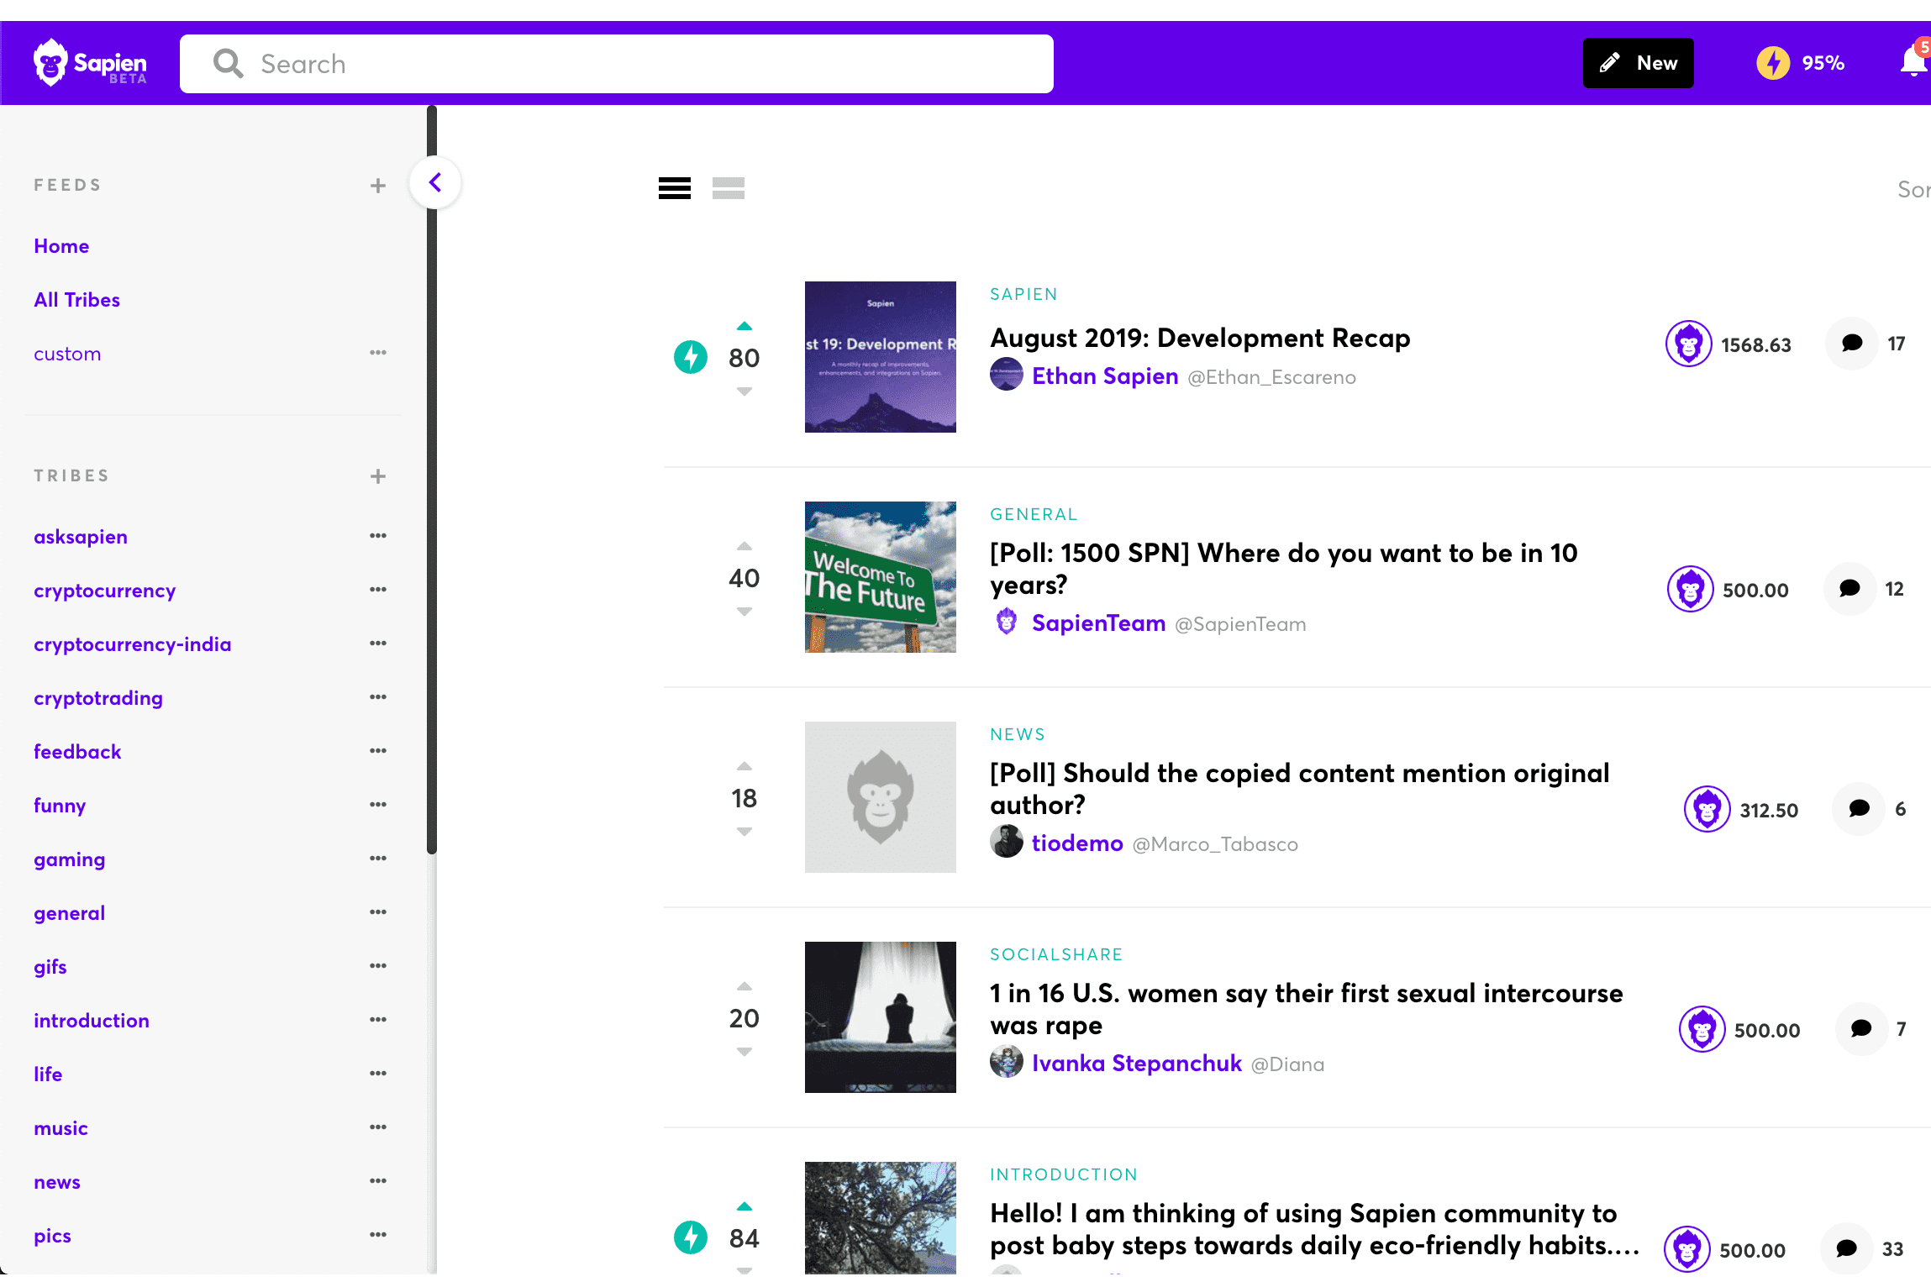Click the green lightning icon beside the 80-vote post
Viewport: 1931px width, 1287px height.
[690, 357]
